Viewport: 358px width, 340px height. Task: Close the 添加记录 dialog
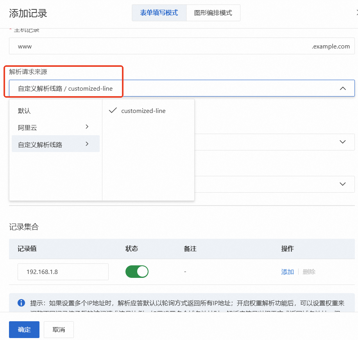(356, 13)
